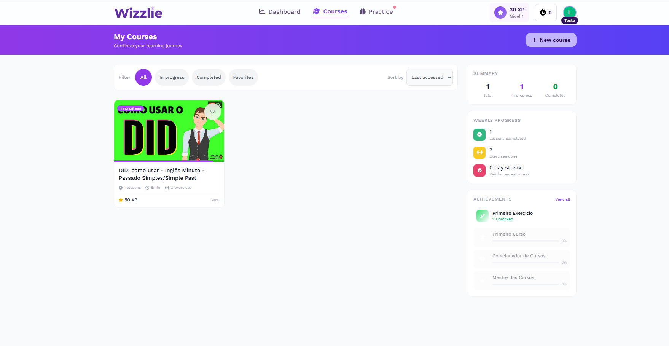Click the star icon in the XP badge
Screen dimensions: 669x346
tap(500, 12)
